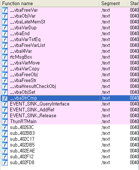Click the function icon beside sub_402C17
139x170 pixels.
[5, 139]
